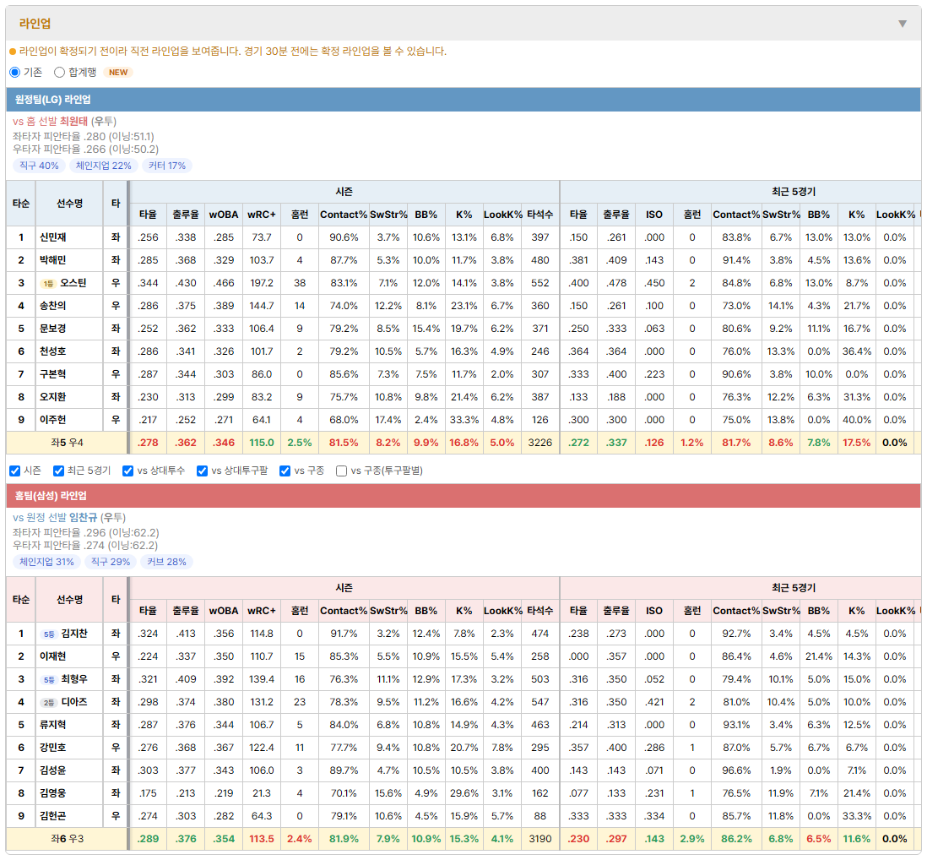The width and height of the screenshot is (927, 860).
Task: Click 삼성 total 타석수 value 3190
Action: 539,839
